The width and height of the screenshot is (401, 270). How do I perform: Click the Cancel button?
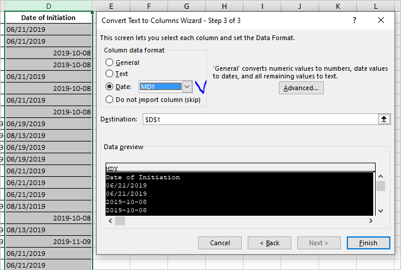tap(220, 243)
